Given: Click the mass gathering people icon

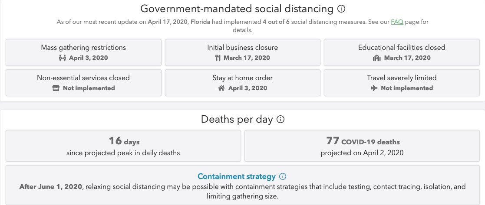Looking at the screenshot, I should pyautogui.click(x=63, y=58).
